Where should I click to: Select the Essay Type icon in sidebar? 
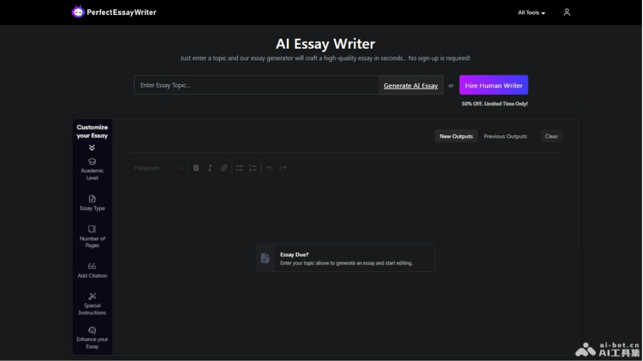coord(92,198)
